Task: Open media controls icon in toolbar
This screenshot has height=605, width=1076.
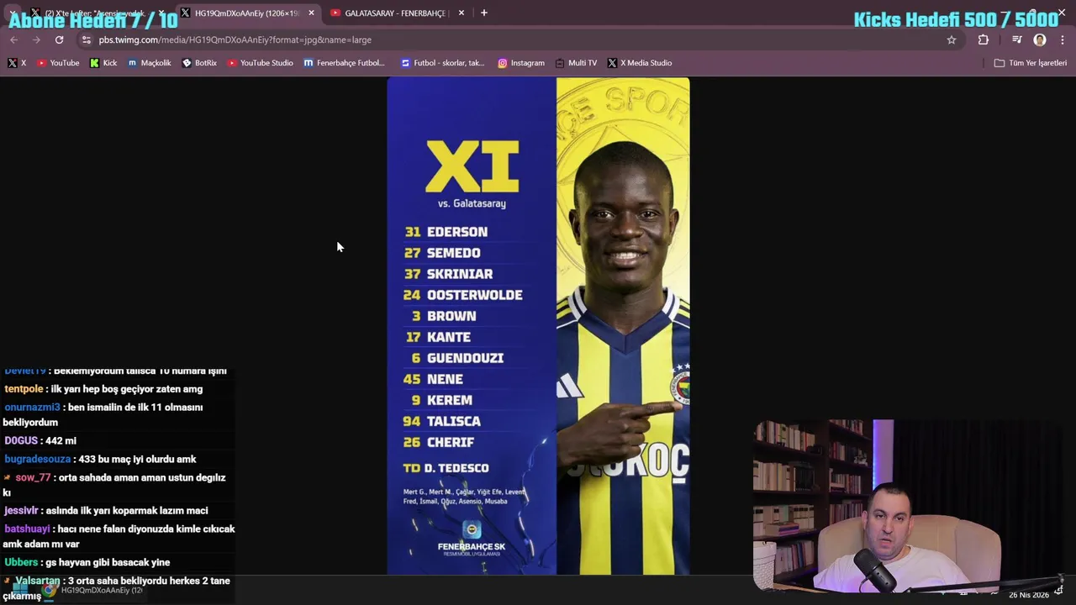Action: coord(1016,39)
